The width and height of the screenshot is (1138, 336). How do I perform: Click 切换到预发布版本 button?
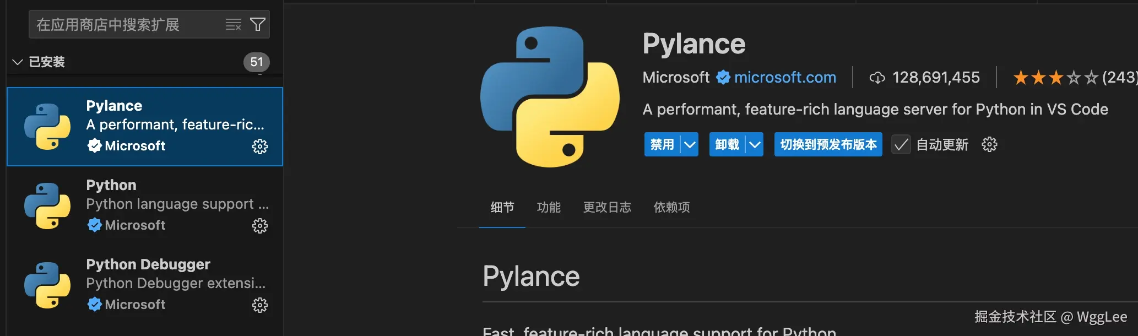coord(828,144)
